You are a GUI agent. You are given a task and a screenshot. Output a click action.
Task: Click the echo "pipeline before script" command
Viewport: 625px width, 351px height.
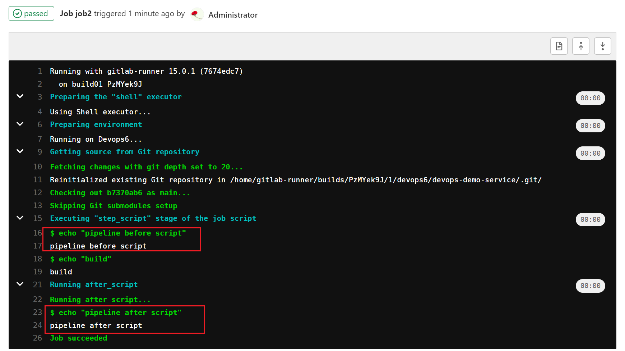pyautogui.click(x=118, y=233)
